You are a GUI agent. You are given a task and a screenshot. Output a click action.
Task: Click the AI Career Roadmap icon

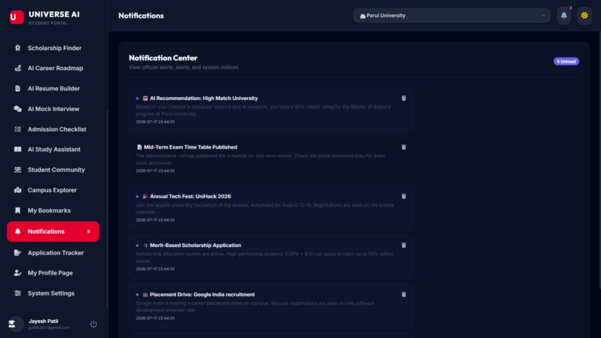[x=18, y=69]
